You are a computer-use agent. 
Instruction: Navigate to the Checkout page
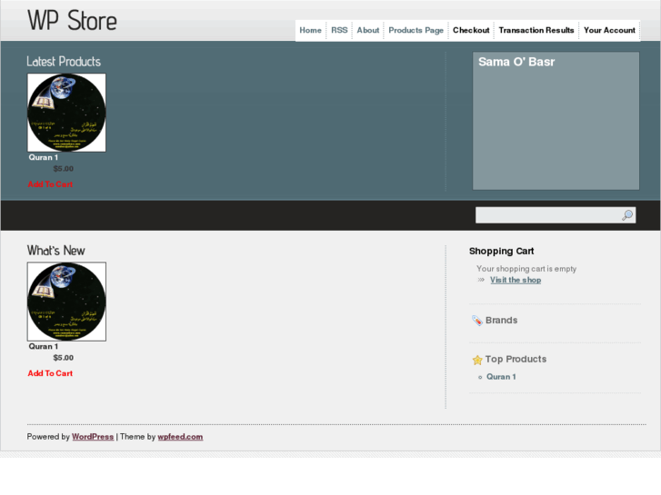click(471, 30)
